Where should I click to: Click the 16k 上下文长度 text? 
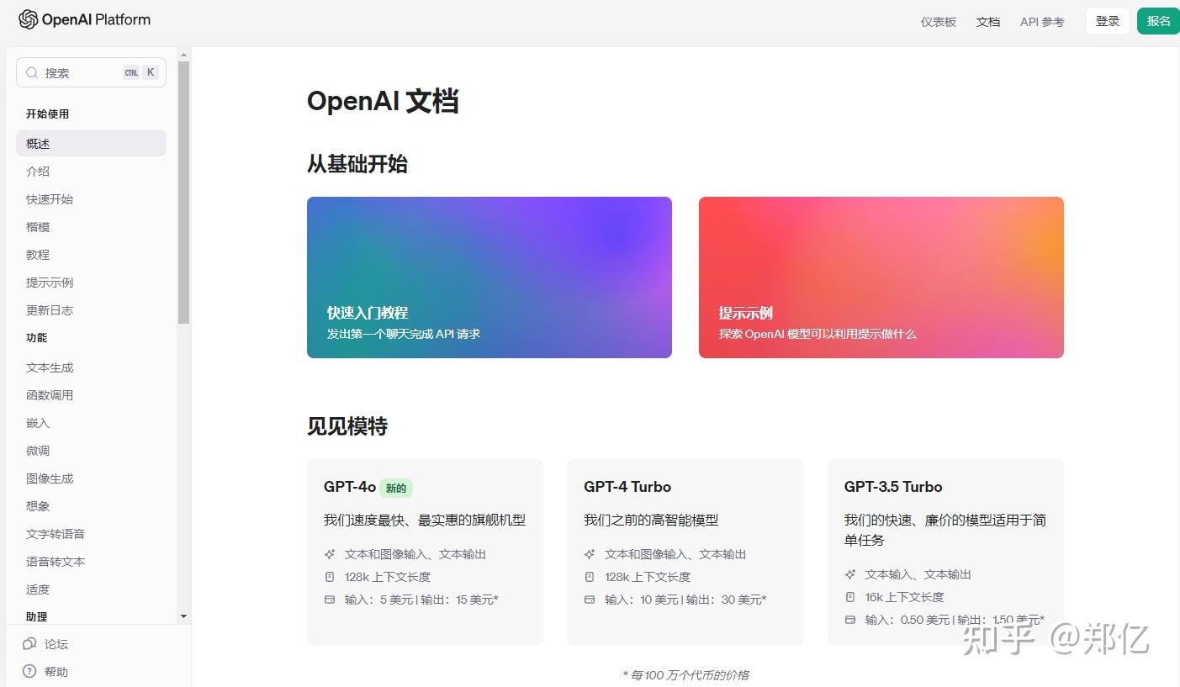pyautogui.click(x=905, y=597)
